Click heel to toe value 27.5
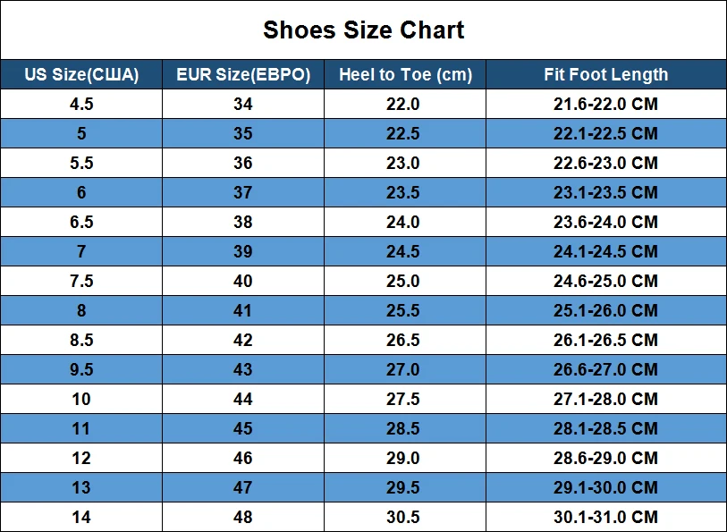 pyautogui.click(x=405, y=399)
